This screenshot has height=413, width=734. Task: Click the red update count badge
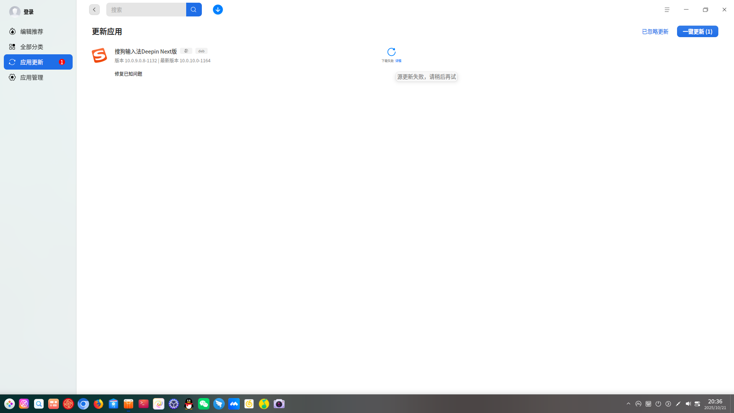tap(62, 62)
